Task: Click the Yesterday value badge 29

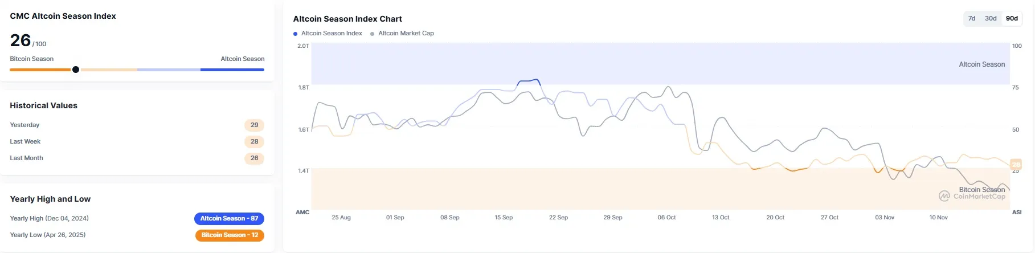Action: [254, 125]
